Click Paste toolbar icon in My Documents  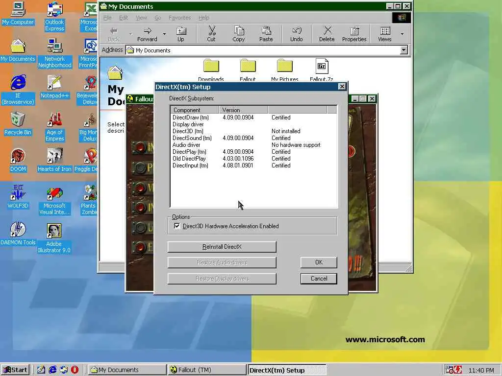(x=266, y=34)
